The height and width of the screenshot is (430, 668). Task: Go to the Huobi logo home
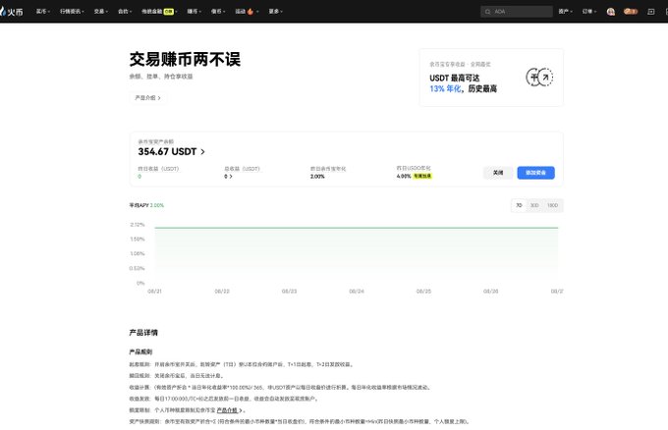(12, 12)
